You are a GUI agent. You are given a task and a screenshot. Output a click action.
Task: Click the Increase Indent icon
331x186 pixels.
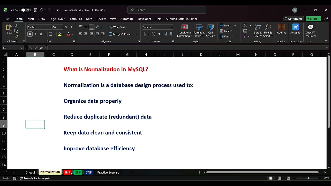pyautogui.click(x=103, y=34)
